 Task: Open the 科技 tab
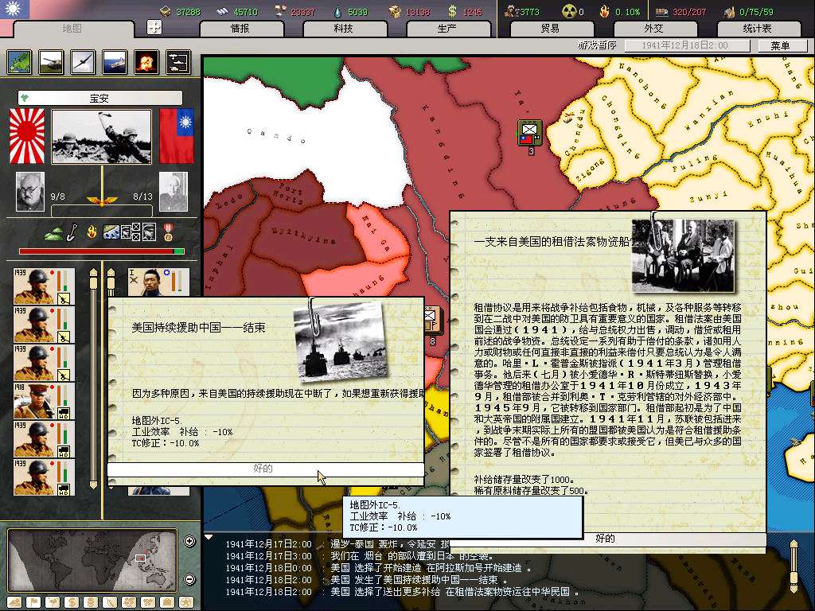(344, 29)
